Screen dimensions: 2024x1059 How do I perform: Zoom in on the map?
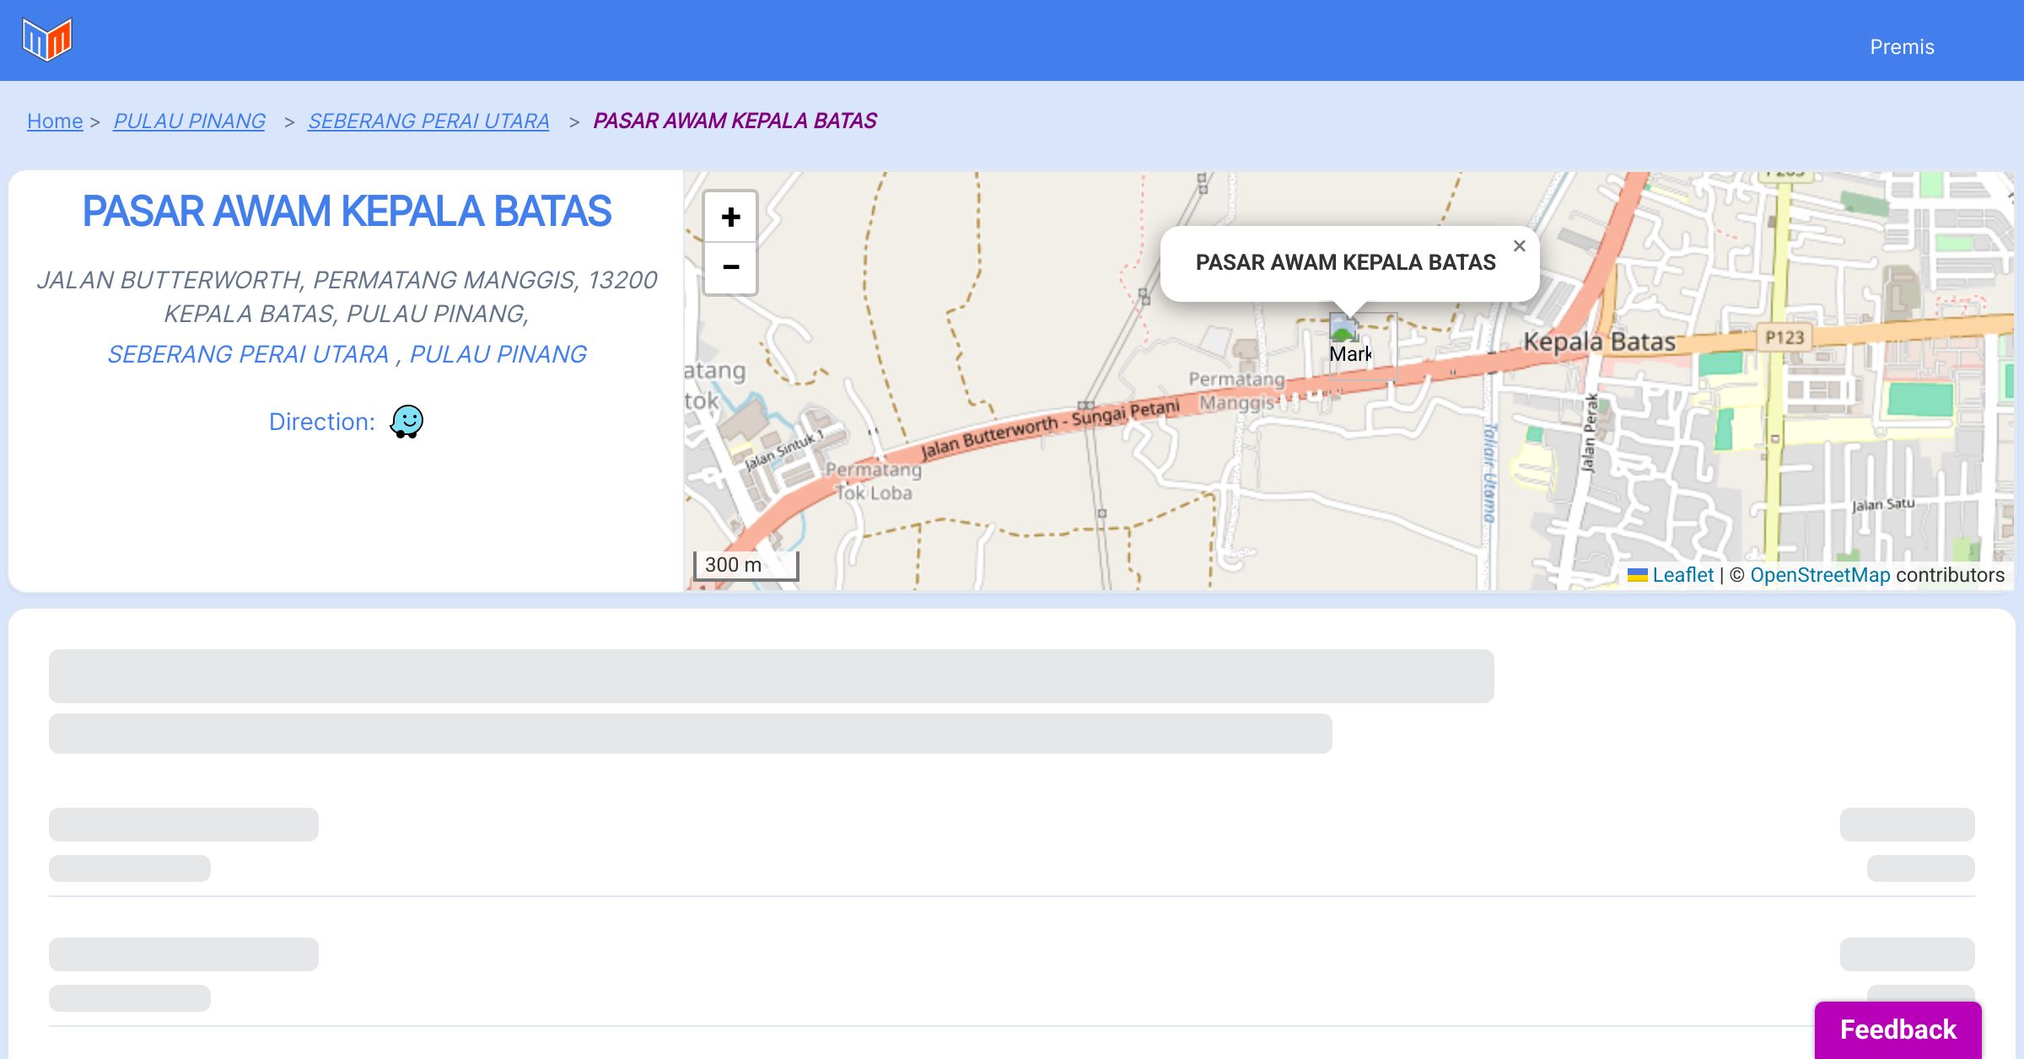pyautogui.click(x=730, y=218)
